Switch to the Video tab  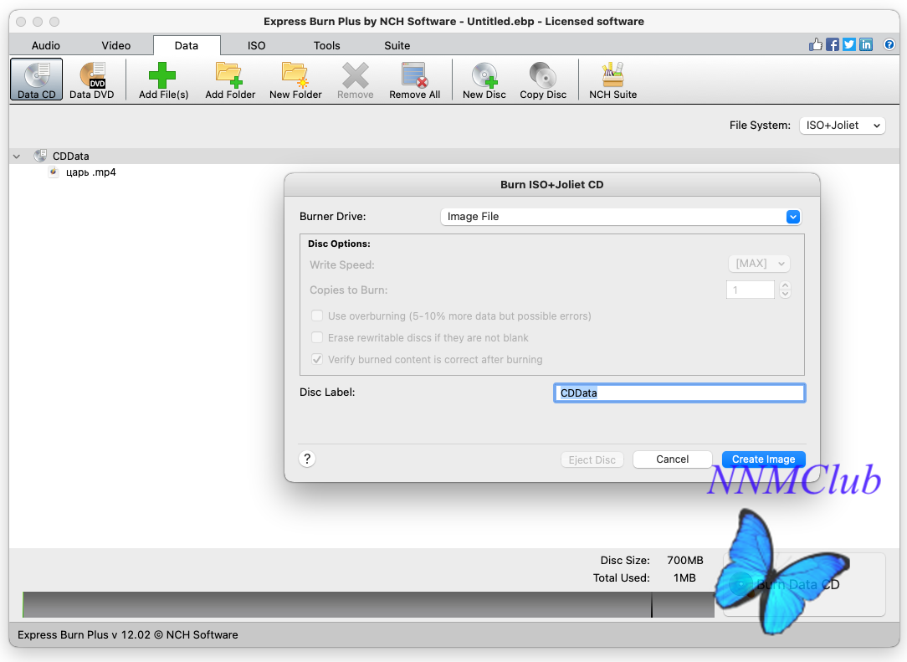116,45
